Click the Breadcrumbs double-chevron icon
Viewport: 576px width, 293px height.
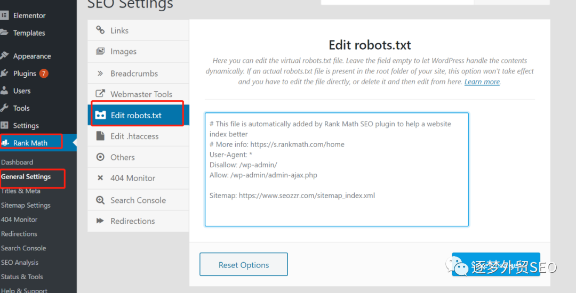[x=100, y=74]
